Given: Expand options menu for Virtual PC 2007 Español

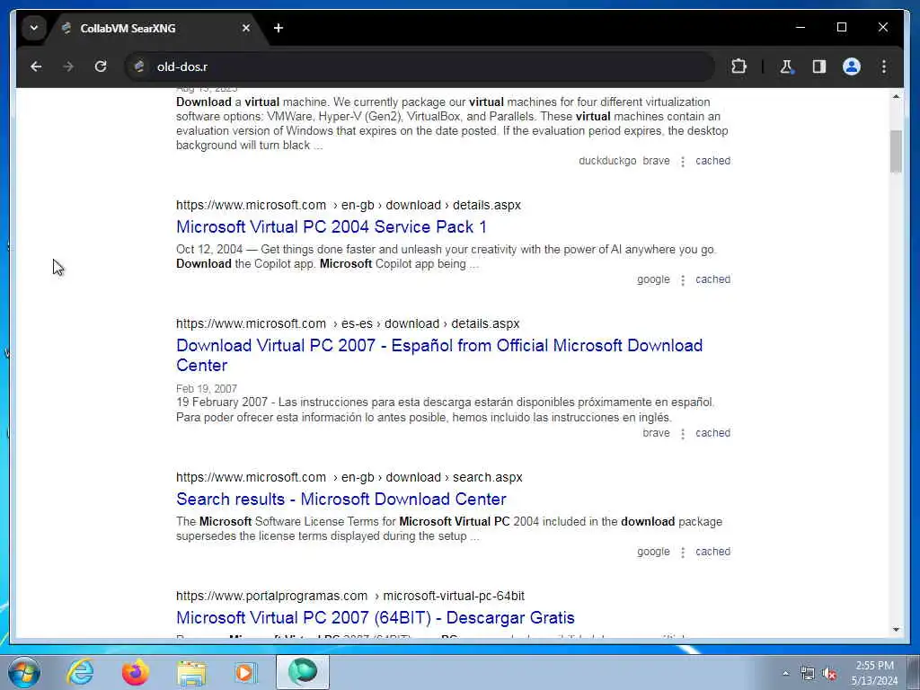Looking at the screenshot, I should (x=683, y=434).
